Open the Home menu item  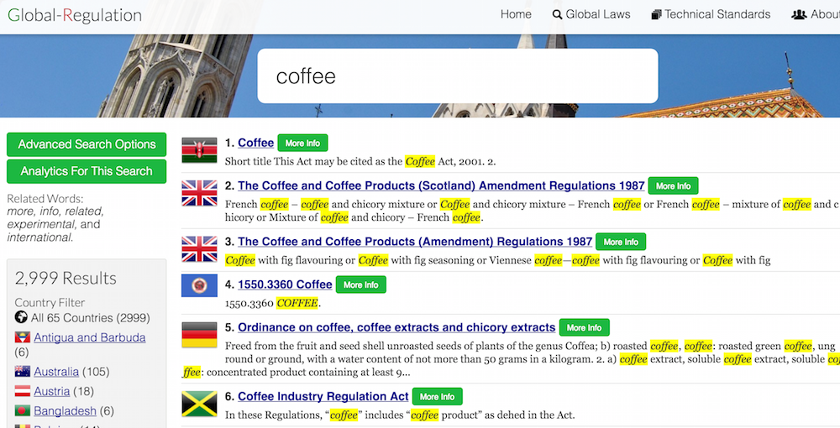click(x=516, y=14)
